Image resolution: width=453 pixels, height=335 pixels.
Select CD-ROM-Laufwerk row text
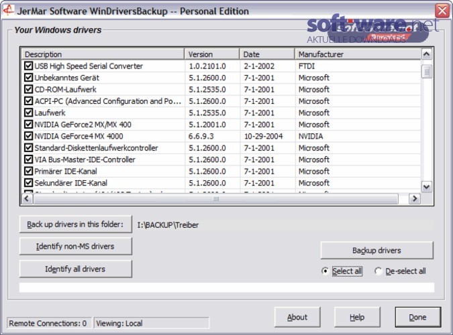click(x=65, y=90)
